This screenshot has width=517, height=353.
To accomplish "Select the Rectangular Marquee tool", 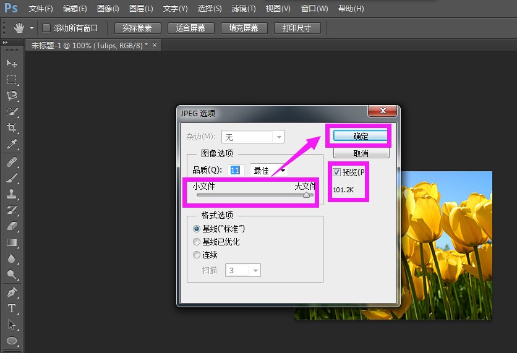I will [x=12, y=80].
